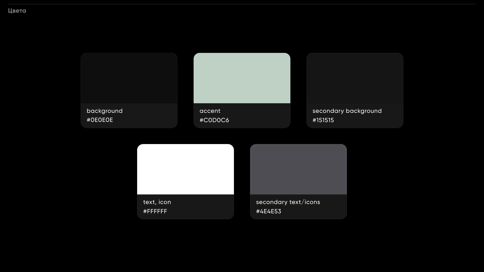Image resolution: width=484 pixels, height=272 pixels.
Task: Click the "secondary background" label
Action: pyautogui.click(x=347, y=111)
